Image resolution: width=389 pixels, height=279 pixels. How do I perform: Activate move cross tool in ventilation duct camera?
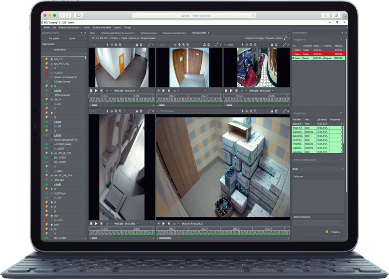(112, 111)
